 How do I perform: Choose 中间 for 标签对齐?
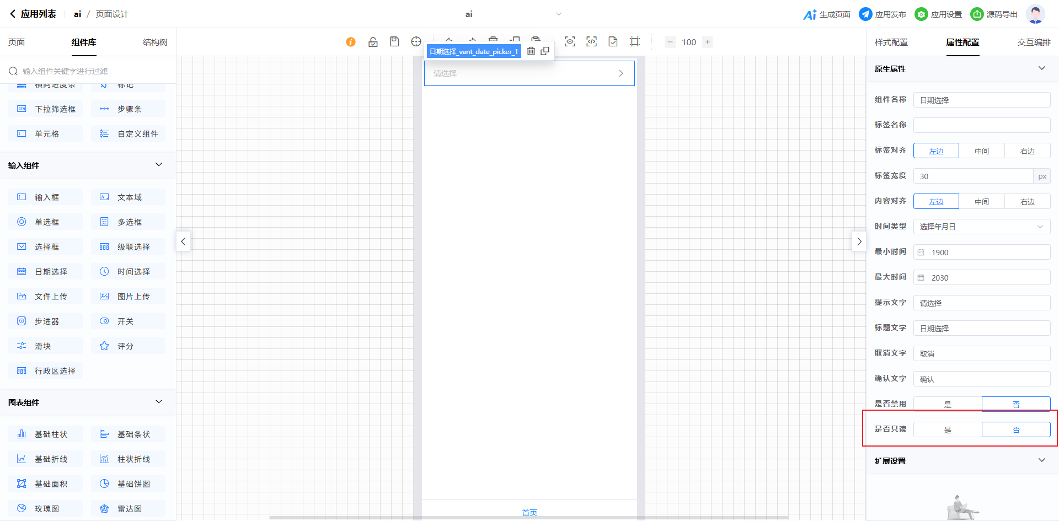(981, 151)
